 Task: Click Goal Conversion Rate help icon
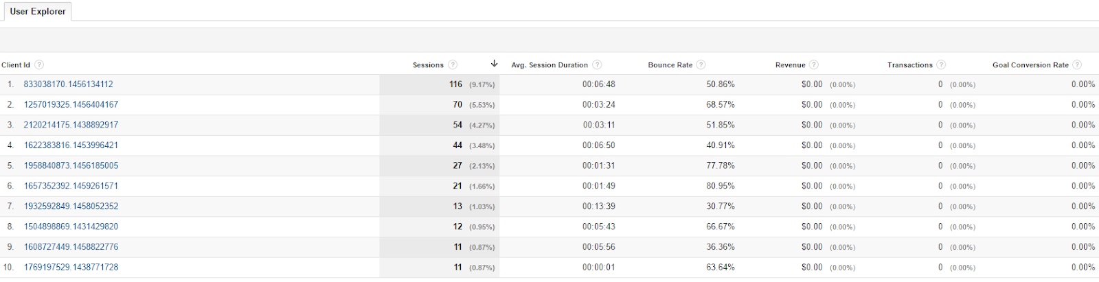click(1077, 65)
